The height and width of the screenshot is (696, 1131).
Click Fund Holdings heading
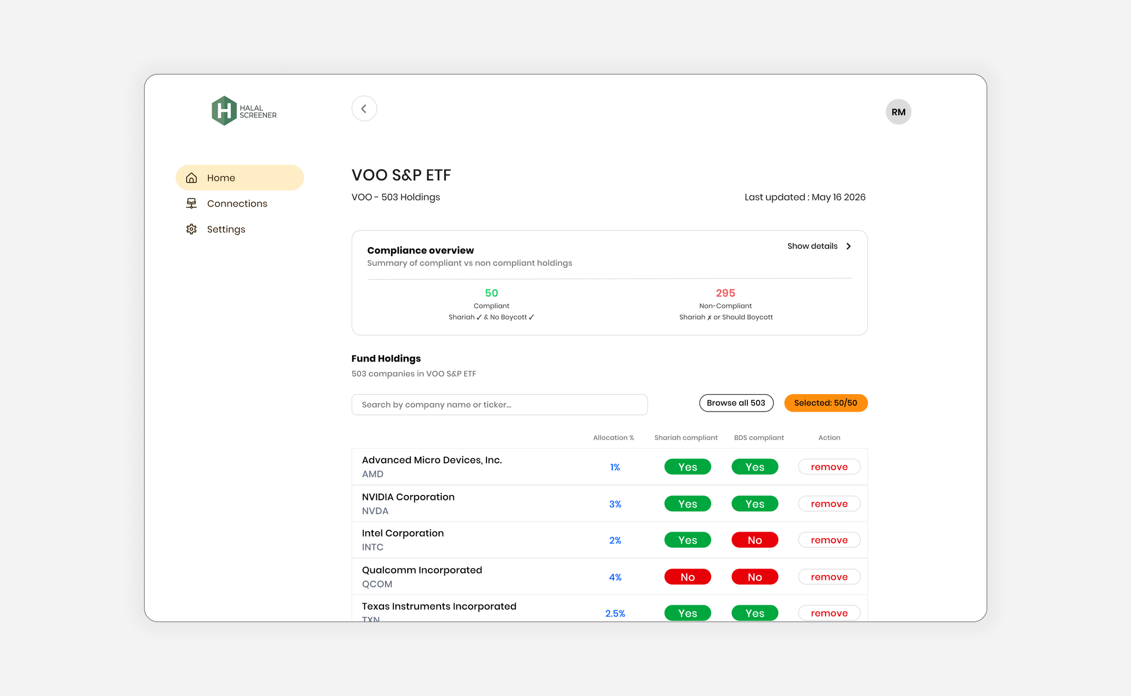click(x=385, y=358)
